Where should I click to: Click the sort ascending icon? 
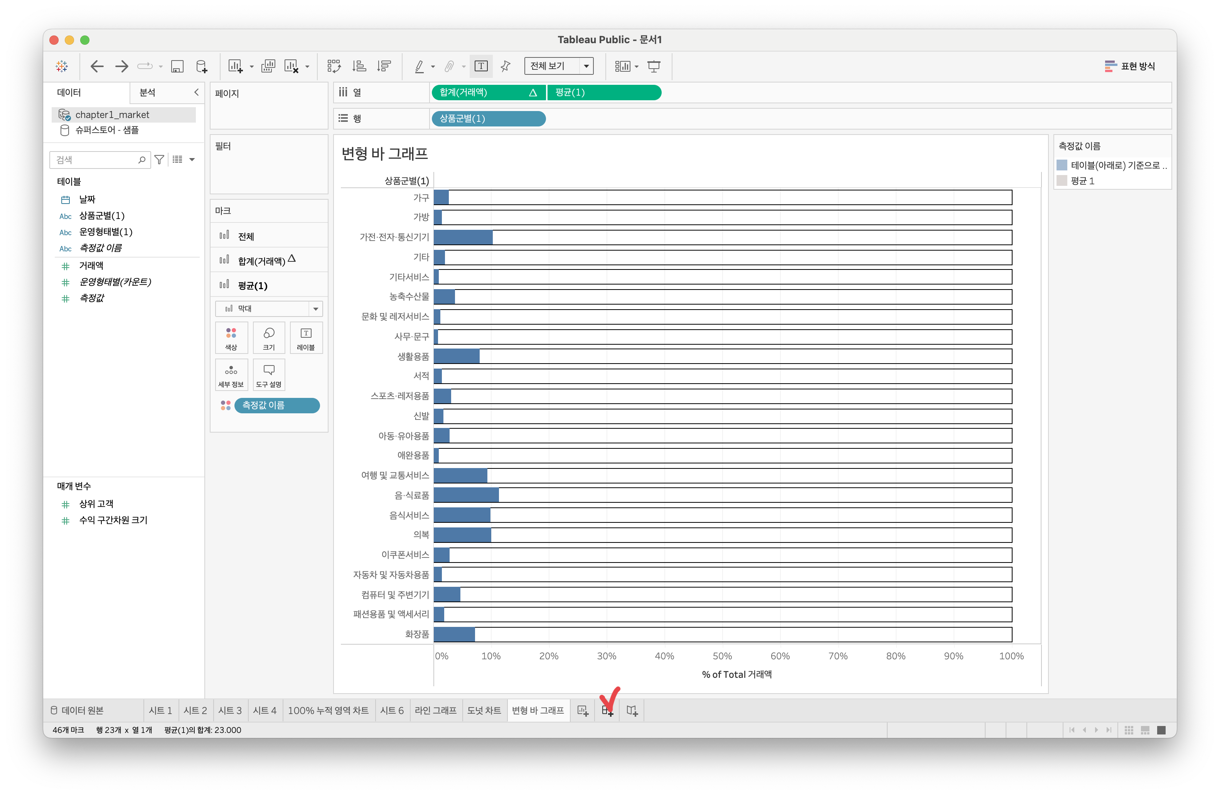point(359,66)
